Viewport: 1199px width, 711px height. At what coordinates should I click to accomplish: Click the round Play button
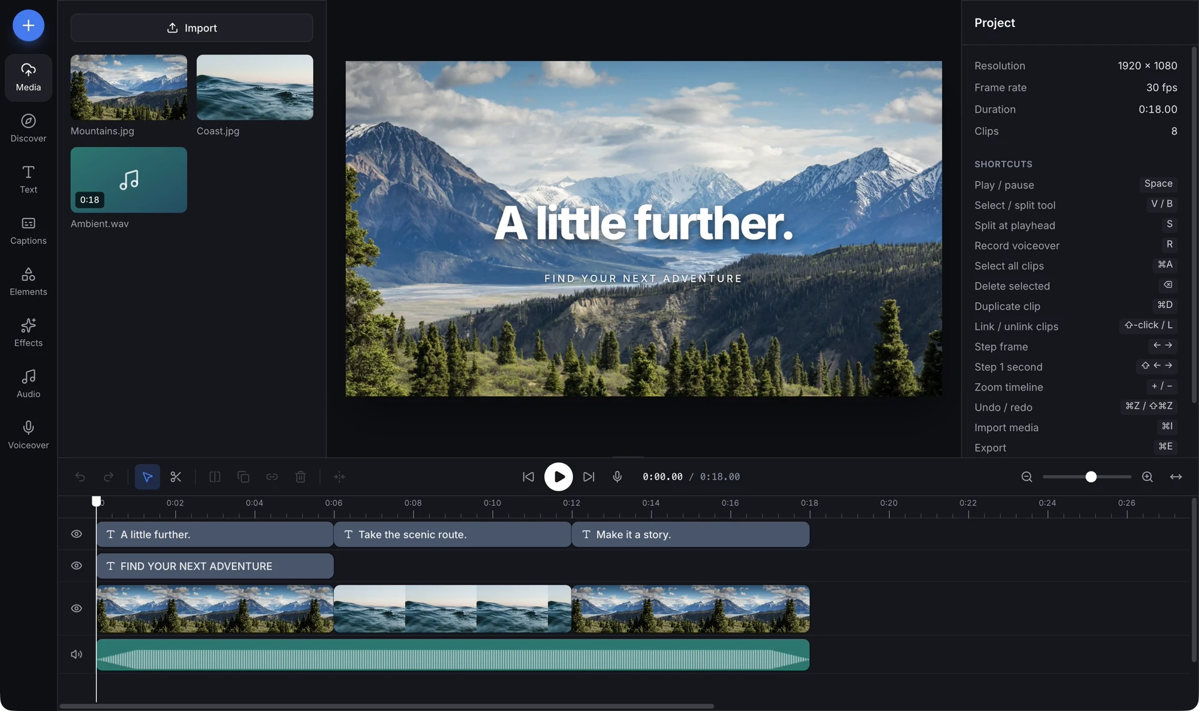pos(559,477)
